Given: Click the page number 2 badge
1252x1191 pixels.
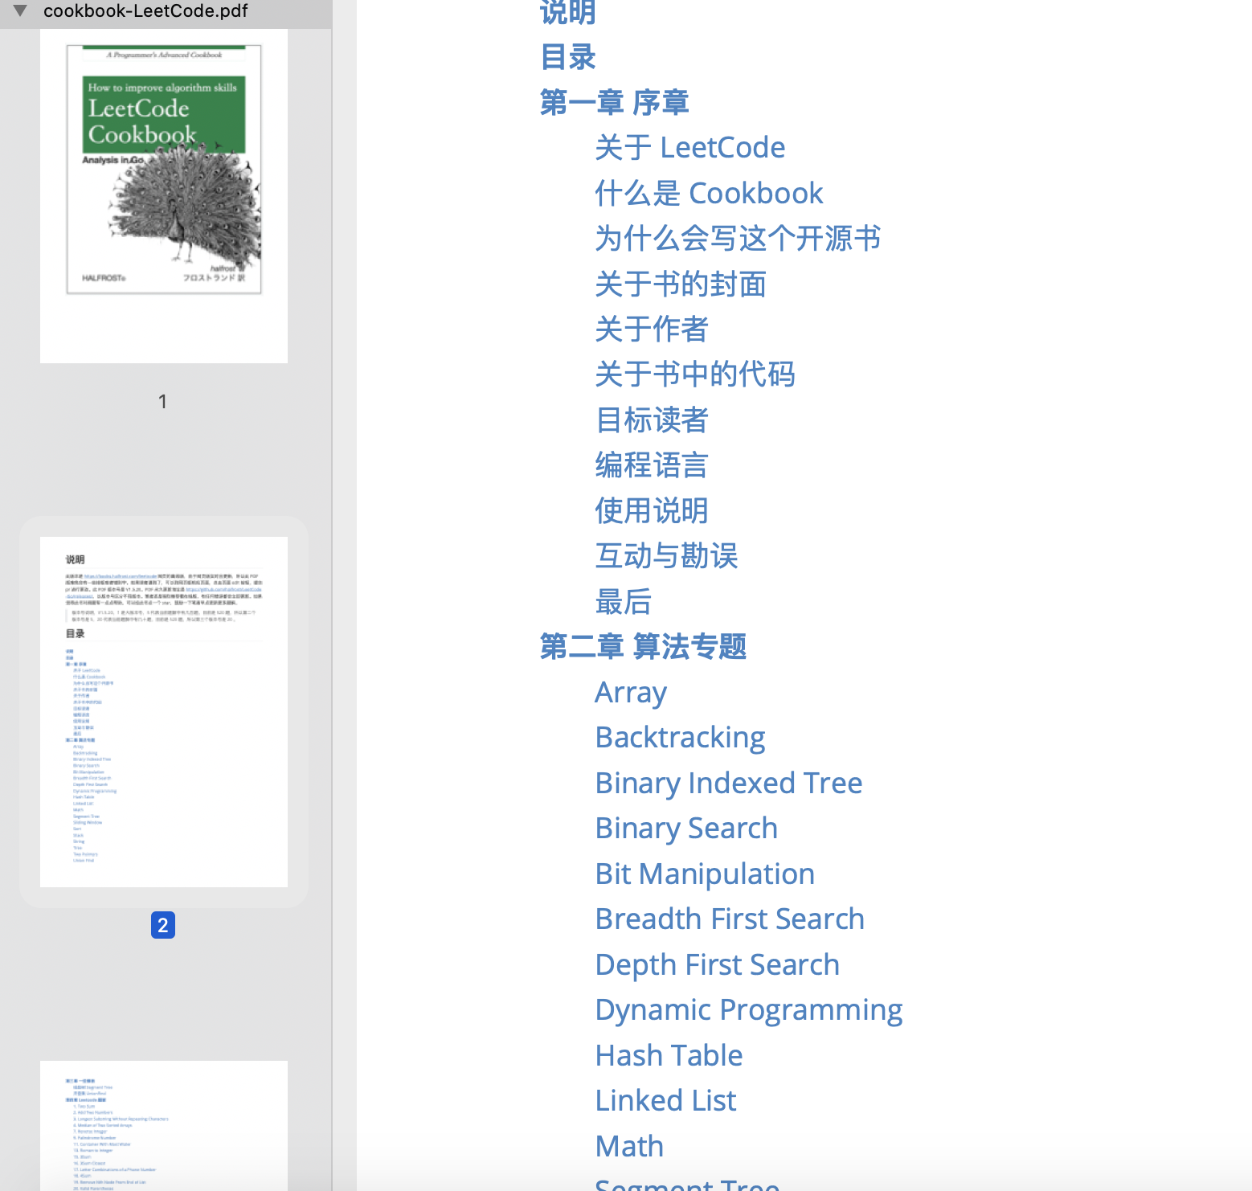Looking at the screenshot, I should [163, 925].
